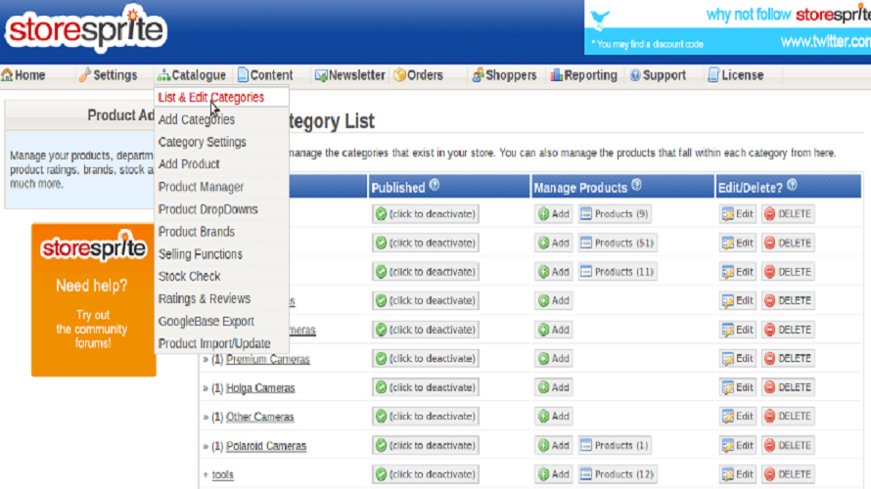This screenshot has height=489, width=871.
Task: Open the Products (9) list
Action: click(615, 214)
